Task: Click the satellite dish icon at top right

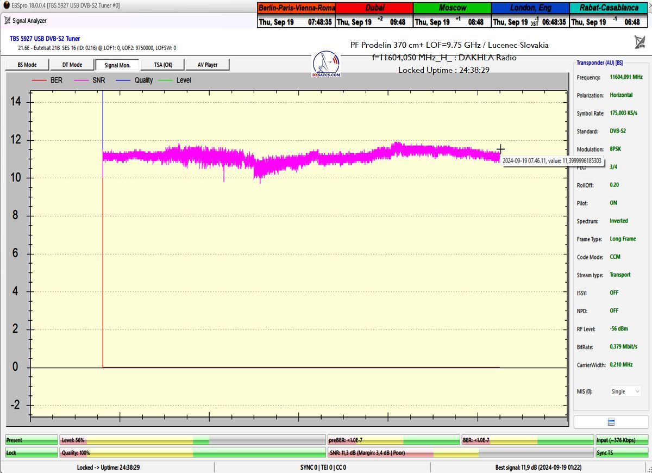Action: click(x=640, y=42)
